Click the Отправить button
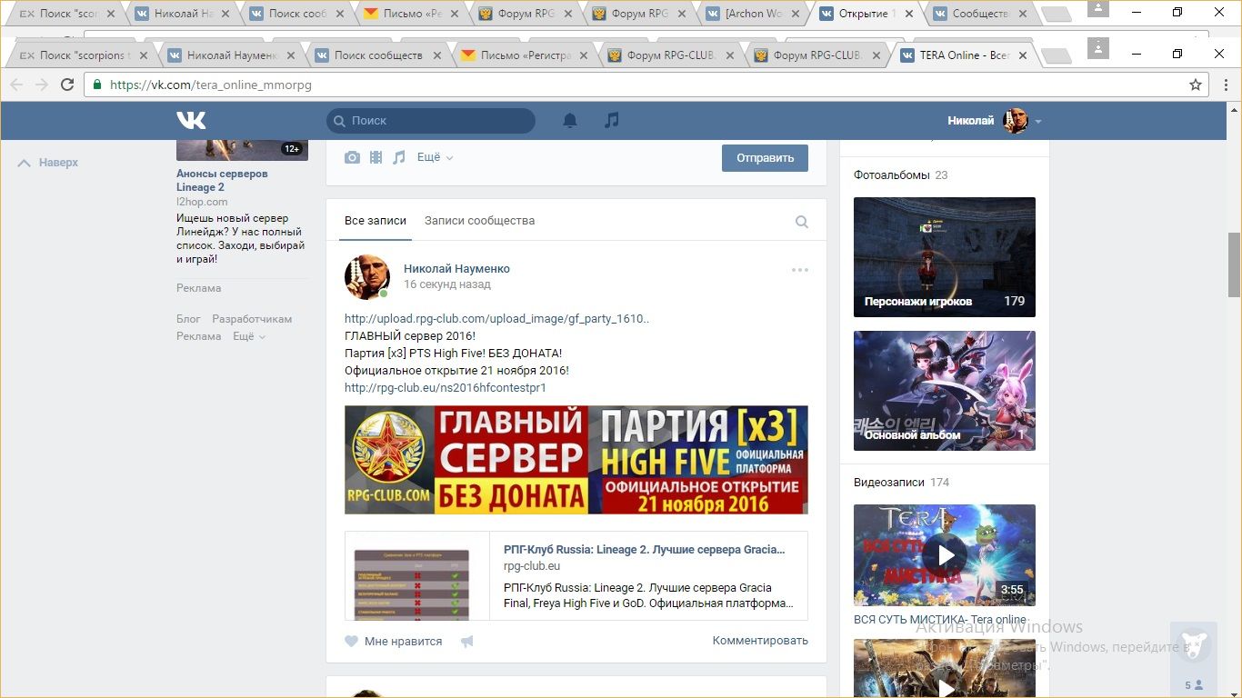1242x698 pixels. pos(765,157)
